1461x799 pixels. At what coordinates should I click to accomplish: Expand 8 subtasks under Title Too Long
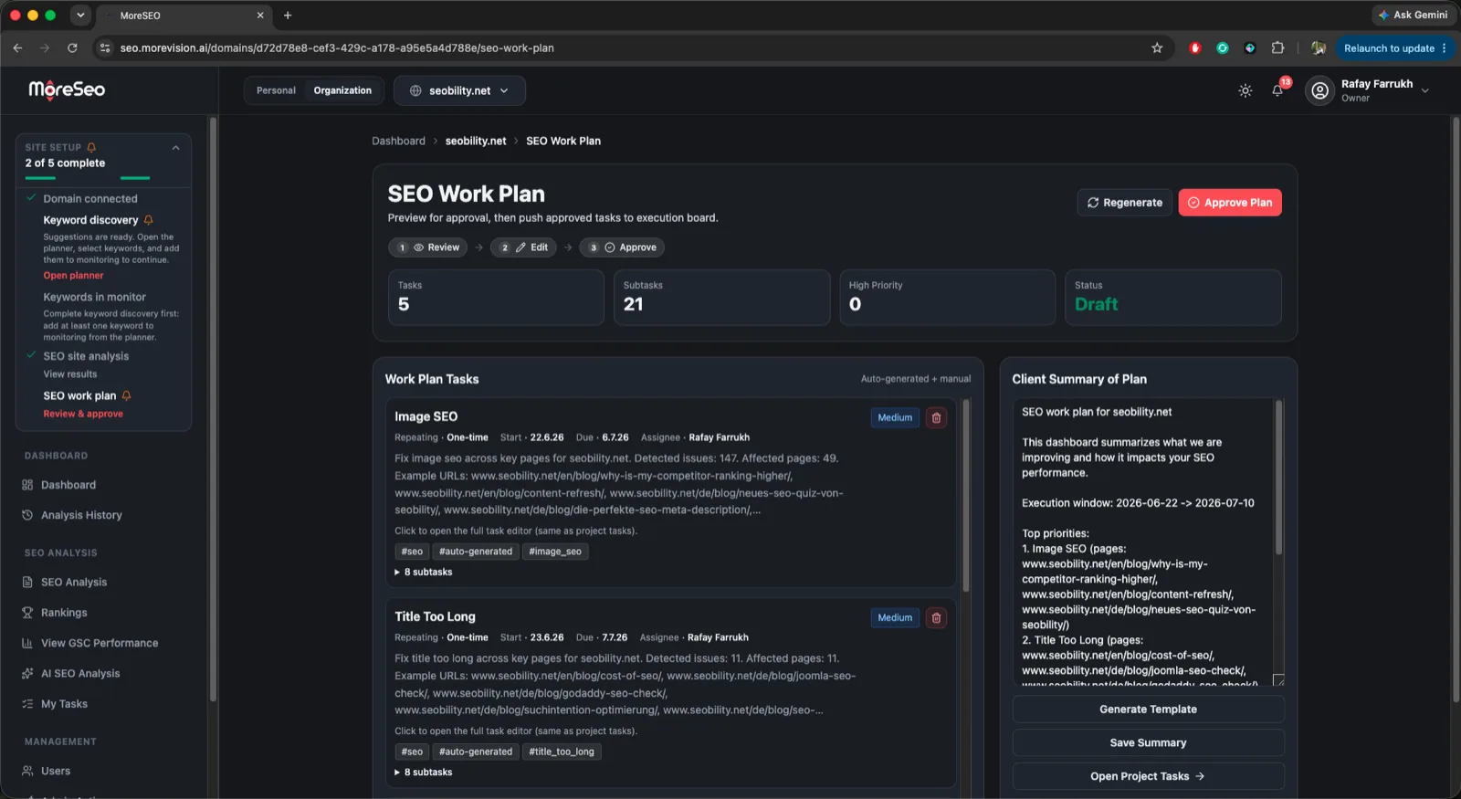(424, 773)
